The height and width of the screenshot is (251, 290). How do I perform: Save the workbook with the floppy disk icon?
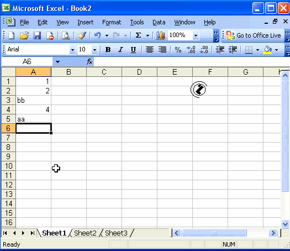point(37,35)
